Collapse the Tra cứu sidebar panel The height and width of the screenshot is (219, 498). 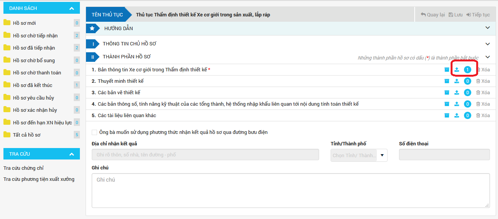tap(71, 154)
